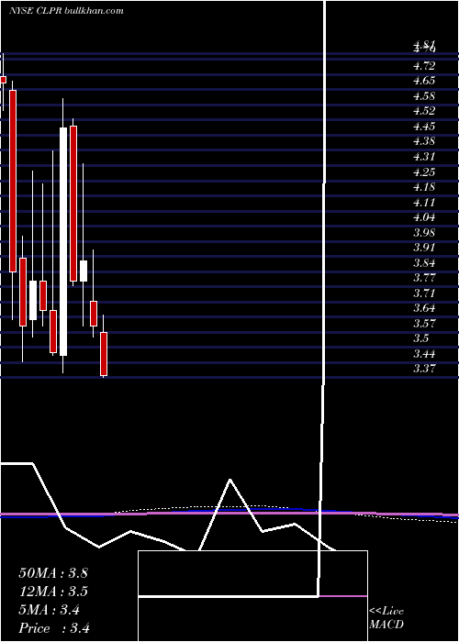Select the 4.25 price axis label
Image resolution: width=459 pixels, height=642 pixels.
click(x=424, y=172)
